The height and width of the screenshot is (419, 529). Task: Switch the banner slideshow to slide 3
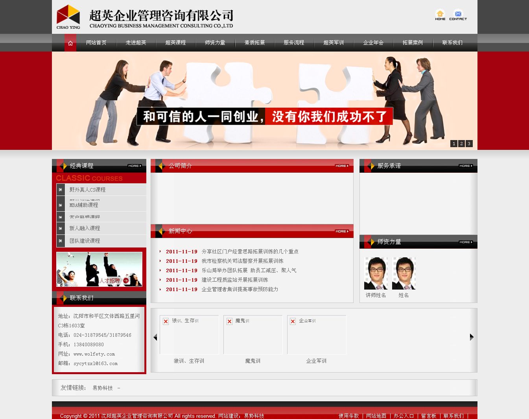pos(469,144)
